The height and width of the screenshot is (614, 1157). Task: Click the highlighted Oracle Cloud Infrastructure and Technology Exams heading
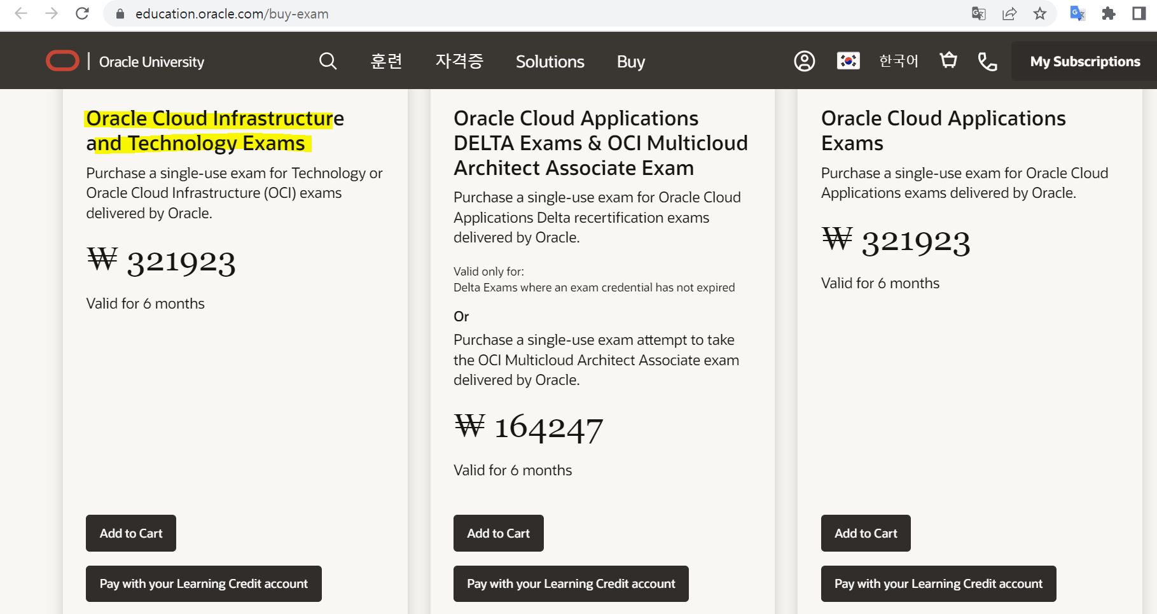[x=215, y=130]
